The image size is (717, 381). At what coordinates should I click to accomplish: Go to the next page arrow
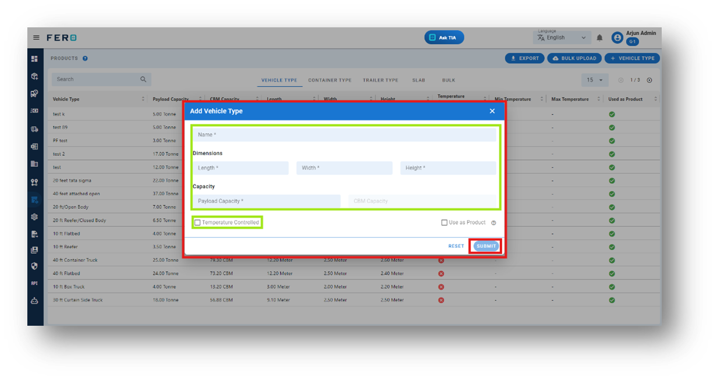click(649, 80)
